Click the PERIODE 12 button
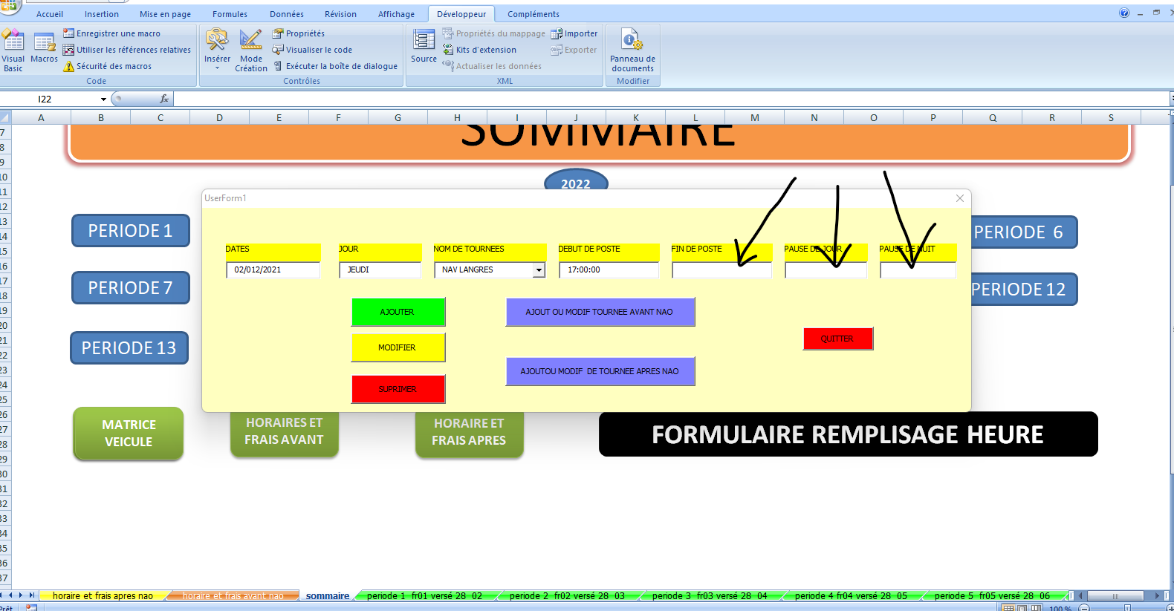This screenshot has width=1174, height=611. coord(1023,290)
